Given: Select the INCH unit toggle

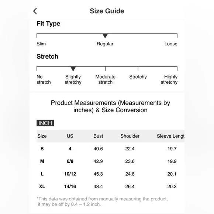Looking at the screenshot, I should click(x=45, y=123).
